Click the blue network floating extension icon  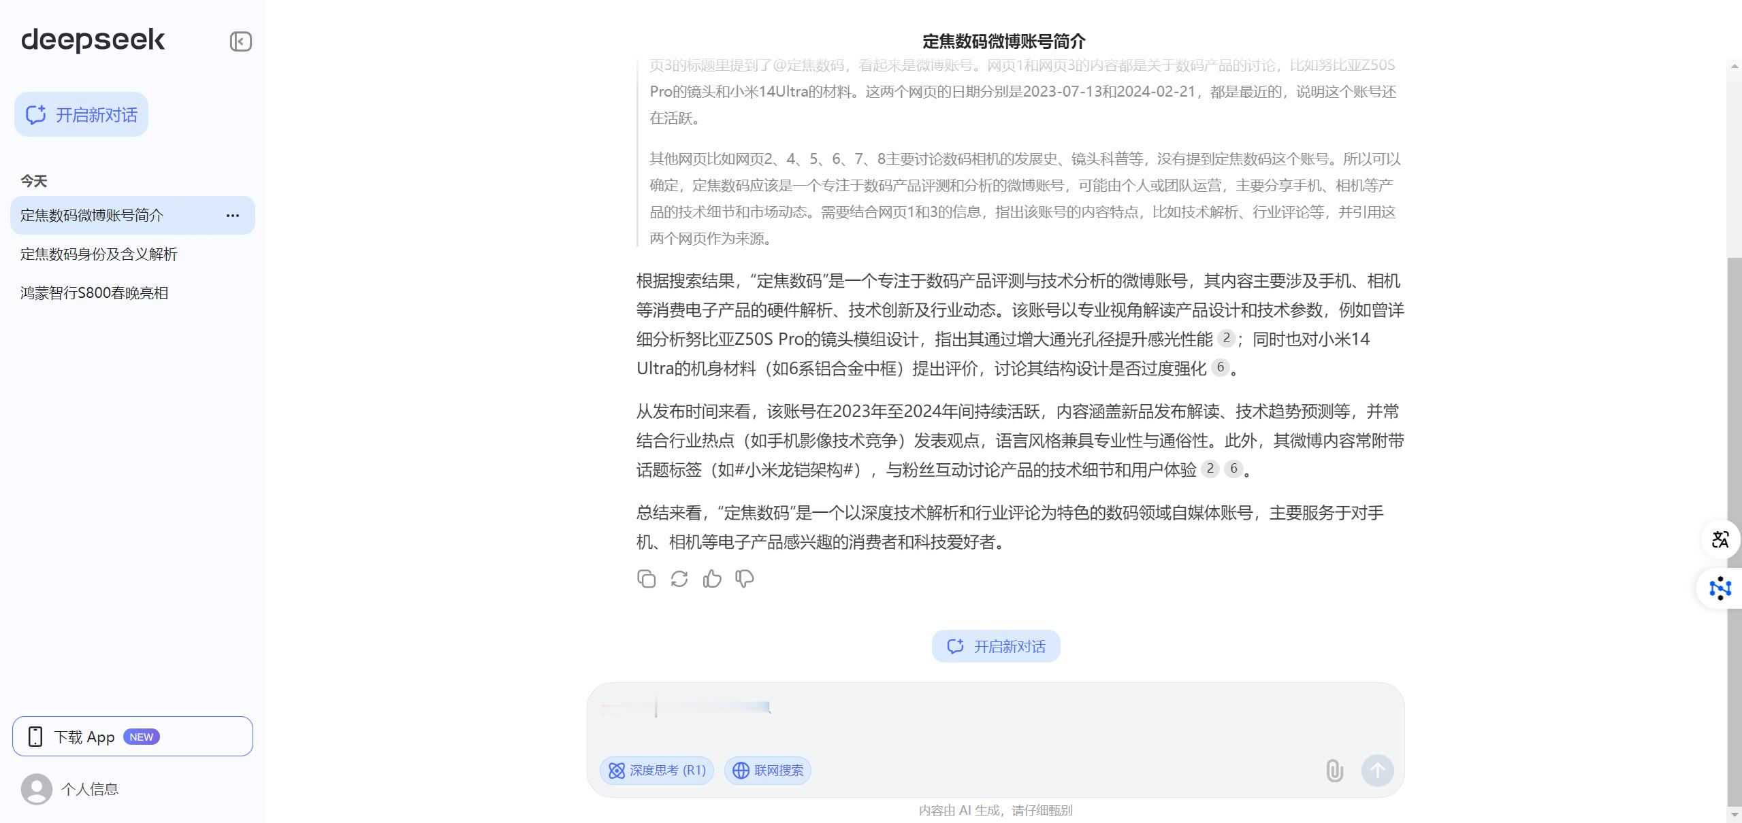pyautogui.click(x=1720, y=588)
